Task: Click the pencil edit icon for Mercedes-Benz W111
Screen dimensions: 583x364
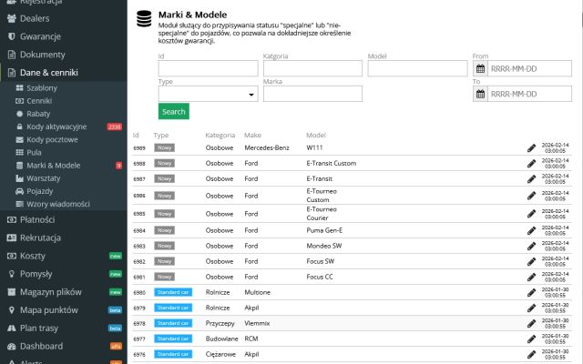Action: (531, 147)
